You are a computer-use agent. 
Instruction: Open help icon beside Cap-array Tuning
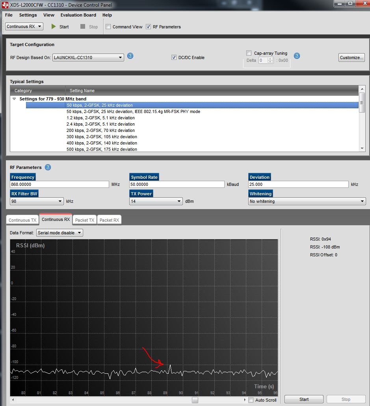click(x=297, y=56)
